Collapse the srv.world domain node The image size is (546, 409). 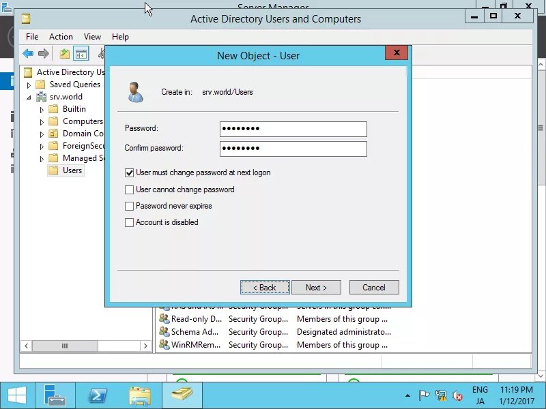29,97
